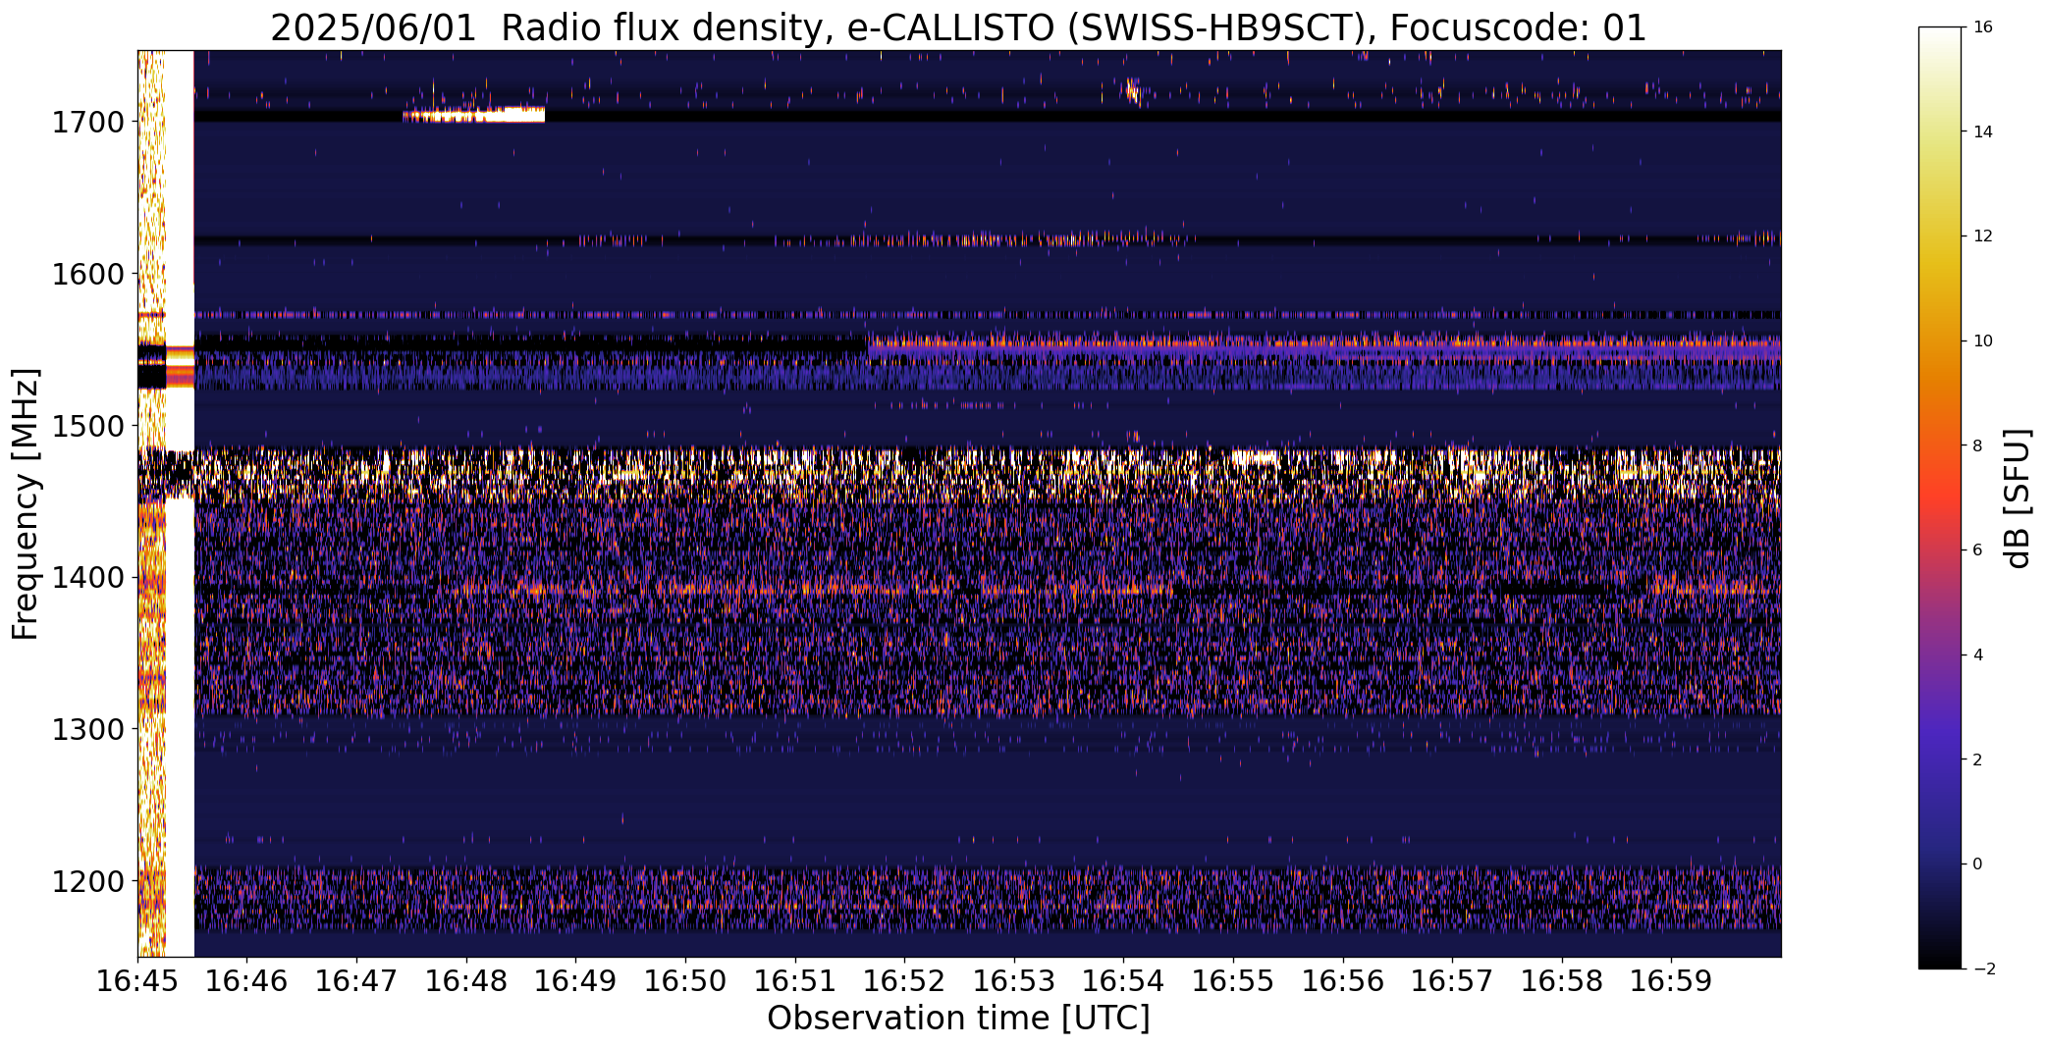Click the colorbar tick value 10
Image resolution: width=2047 pixels, height=1047 pixels.
pos(1982,340)
